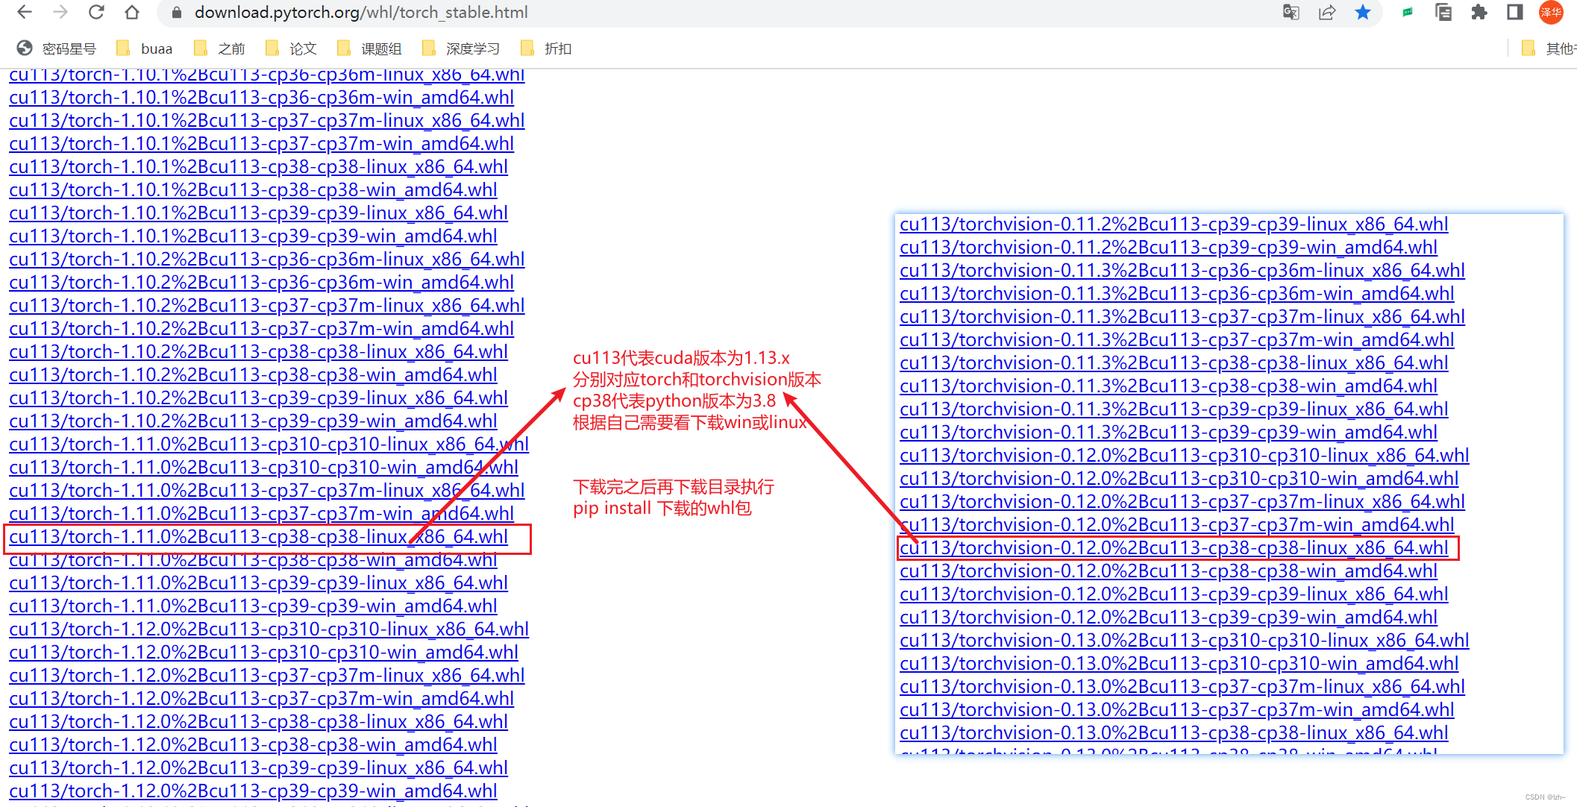The width and height of the screenshot is (1577, 807).
Task: Download torchvision-0.13.0 cu113 cp38 linux wheel
Action: click(1173, 733)
